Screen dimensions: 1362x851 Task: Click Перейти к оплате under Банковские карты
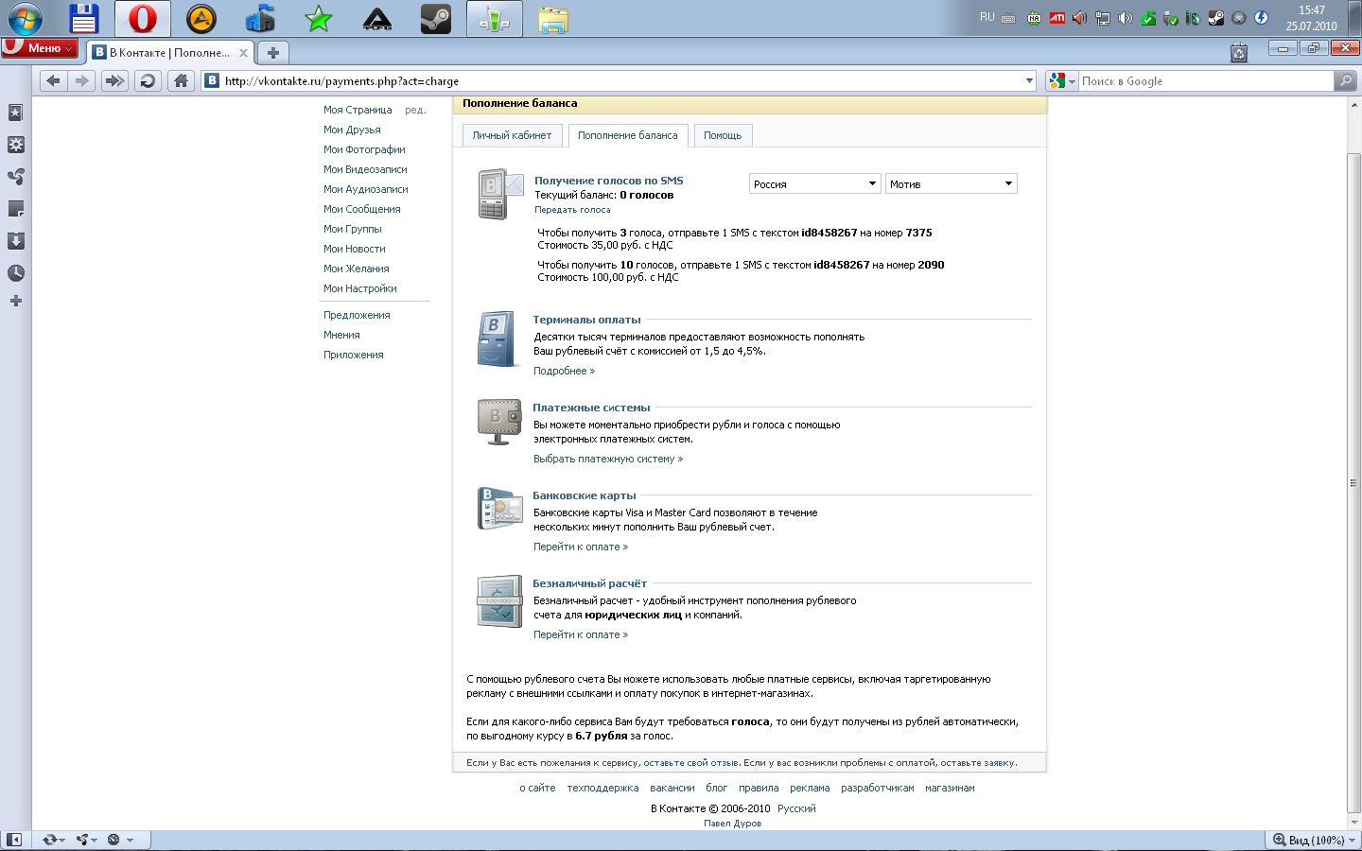click(580, 547)
